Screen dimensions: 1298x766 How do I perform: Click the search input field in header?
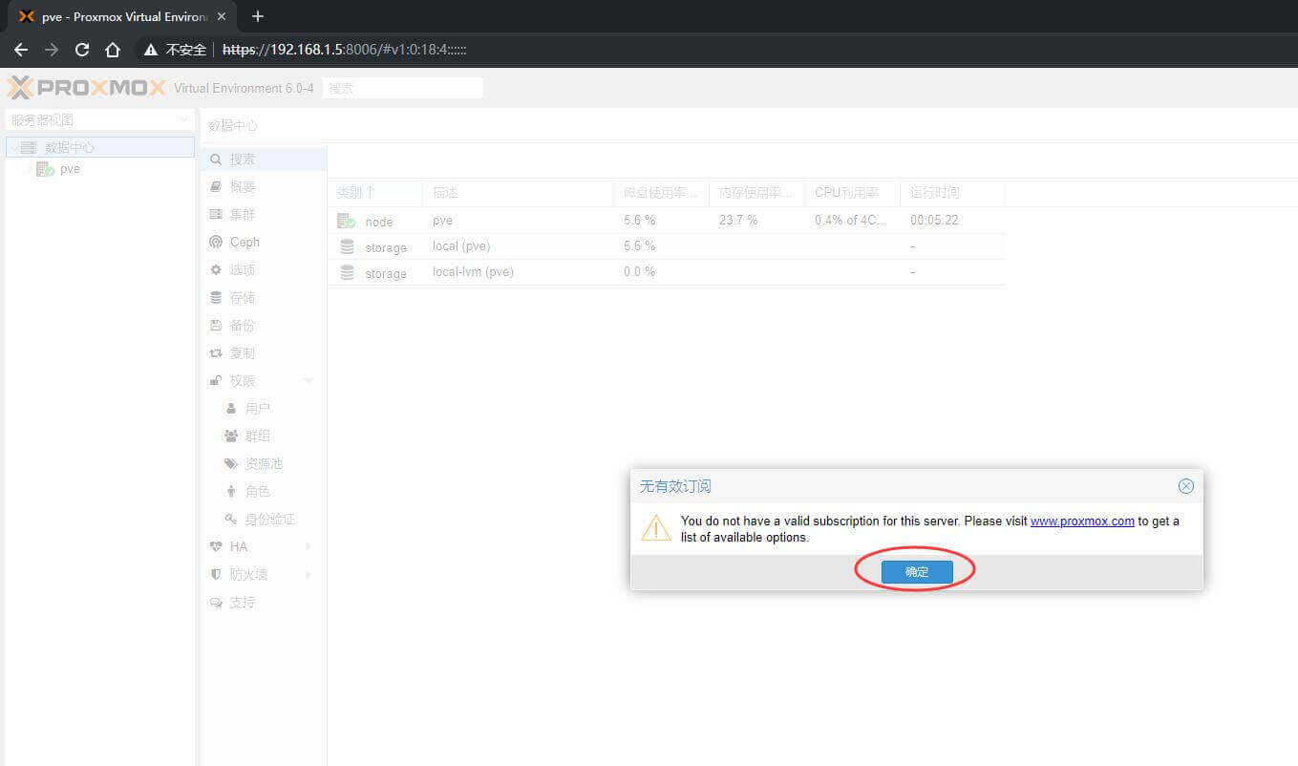pyautogui.click(x=402, y=88)
